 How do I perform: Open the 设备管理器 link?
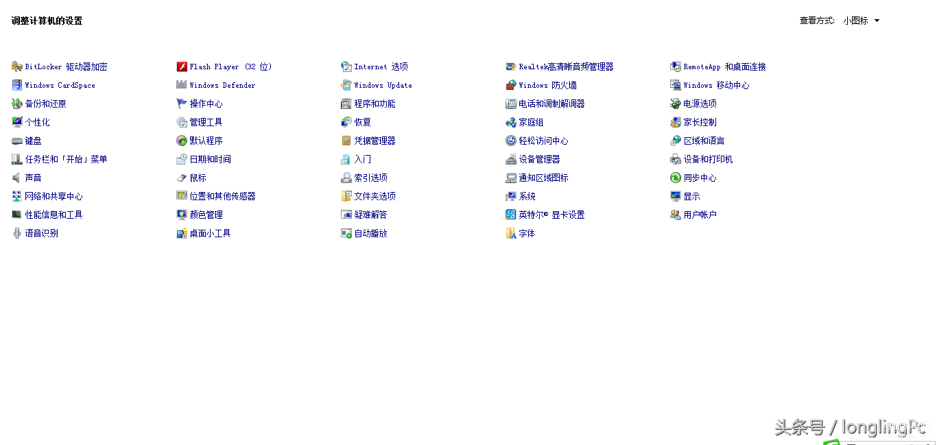[x=540, y=159]
